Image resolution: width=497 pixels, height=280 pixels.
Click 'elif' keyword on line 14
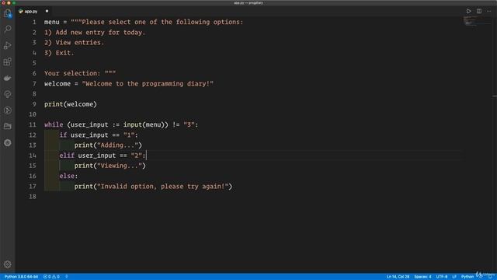67,156
